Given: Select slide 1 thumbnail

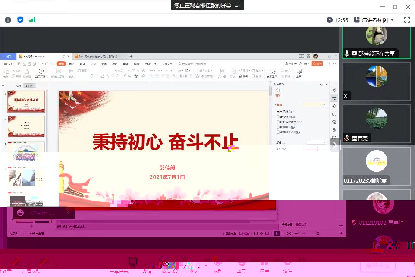Looking at the screenshot, I should [x=26, y=101].
